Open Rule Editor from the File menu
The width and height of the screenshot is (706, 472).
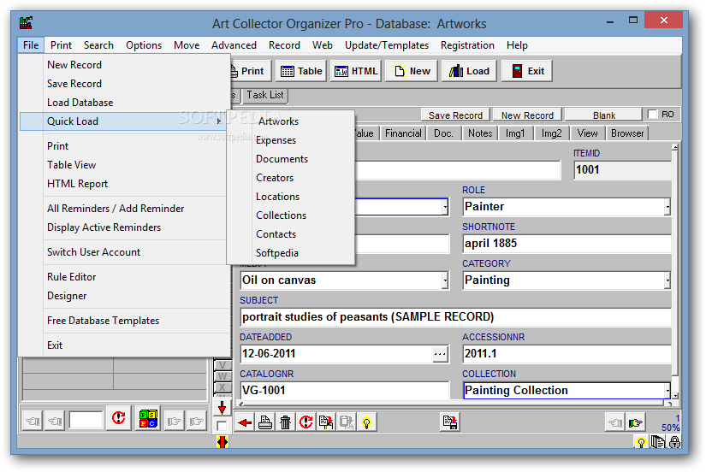click(125, 277)
